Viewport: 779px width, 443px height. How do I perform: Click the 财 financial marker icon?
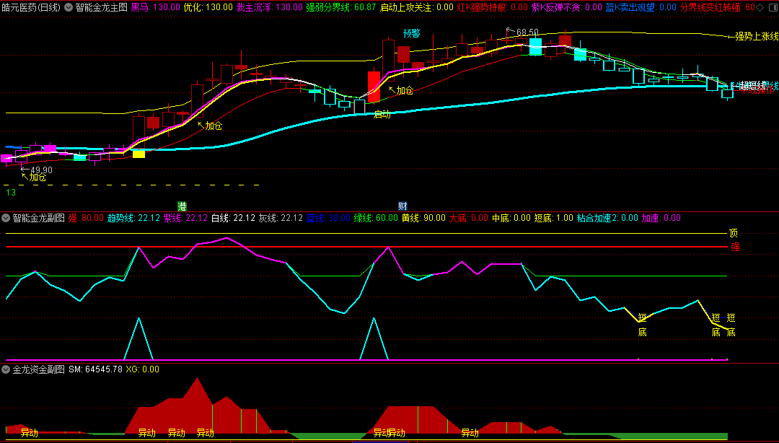402,206
